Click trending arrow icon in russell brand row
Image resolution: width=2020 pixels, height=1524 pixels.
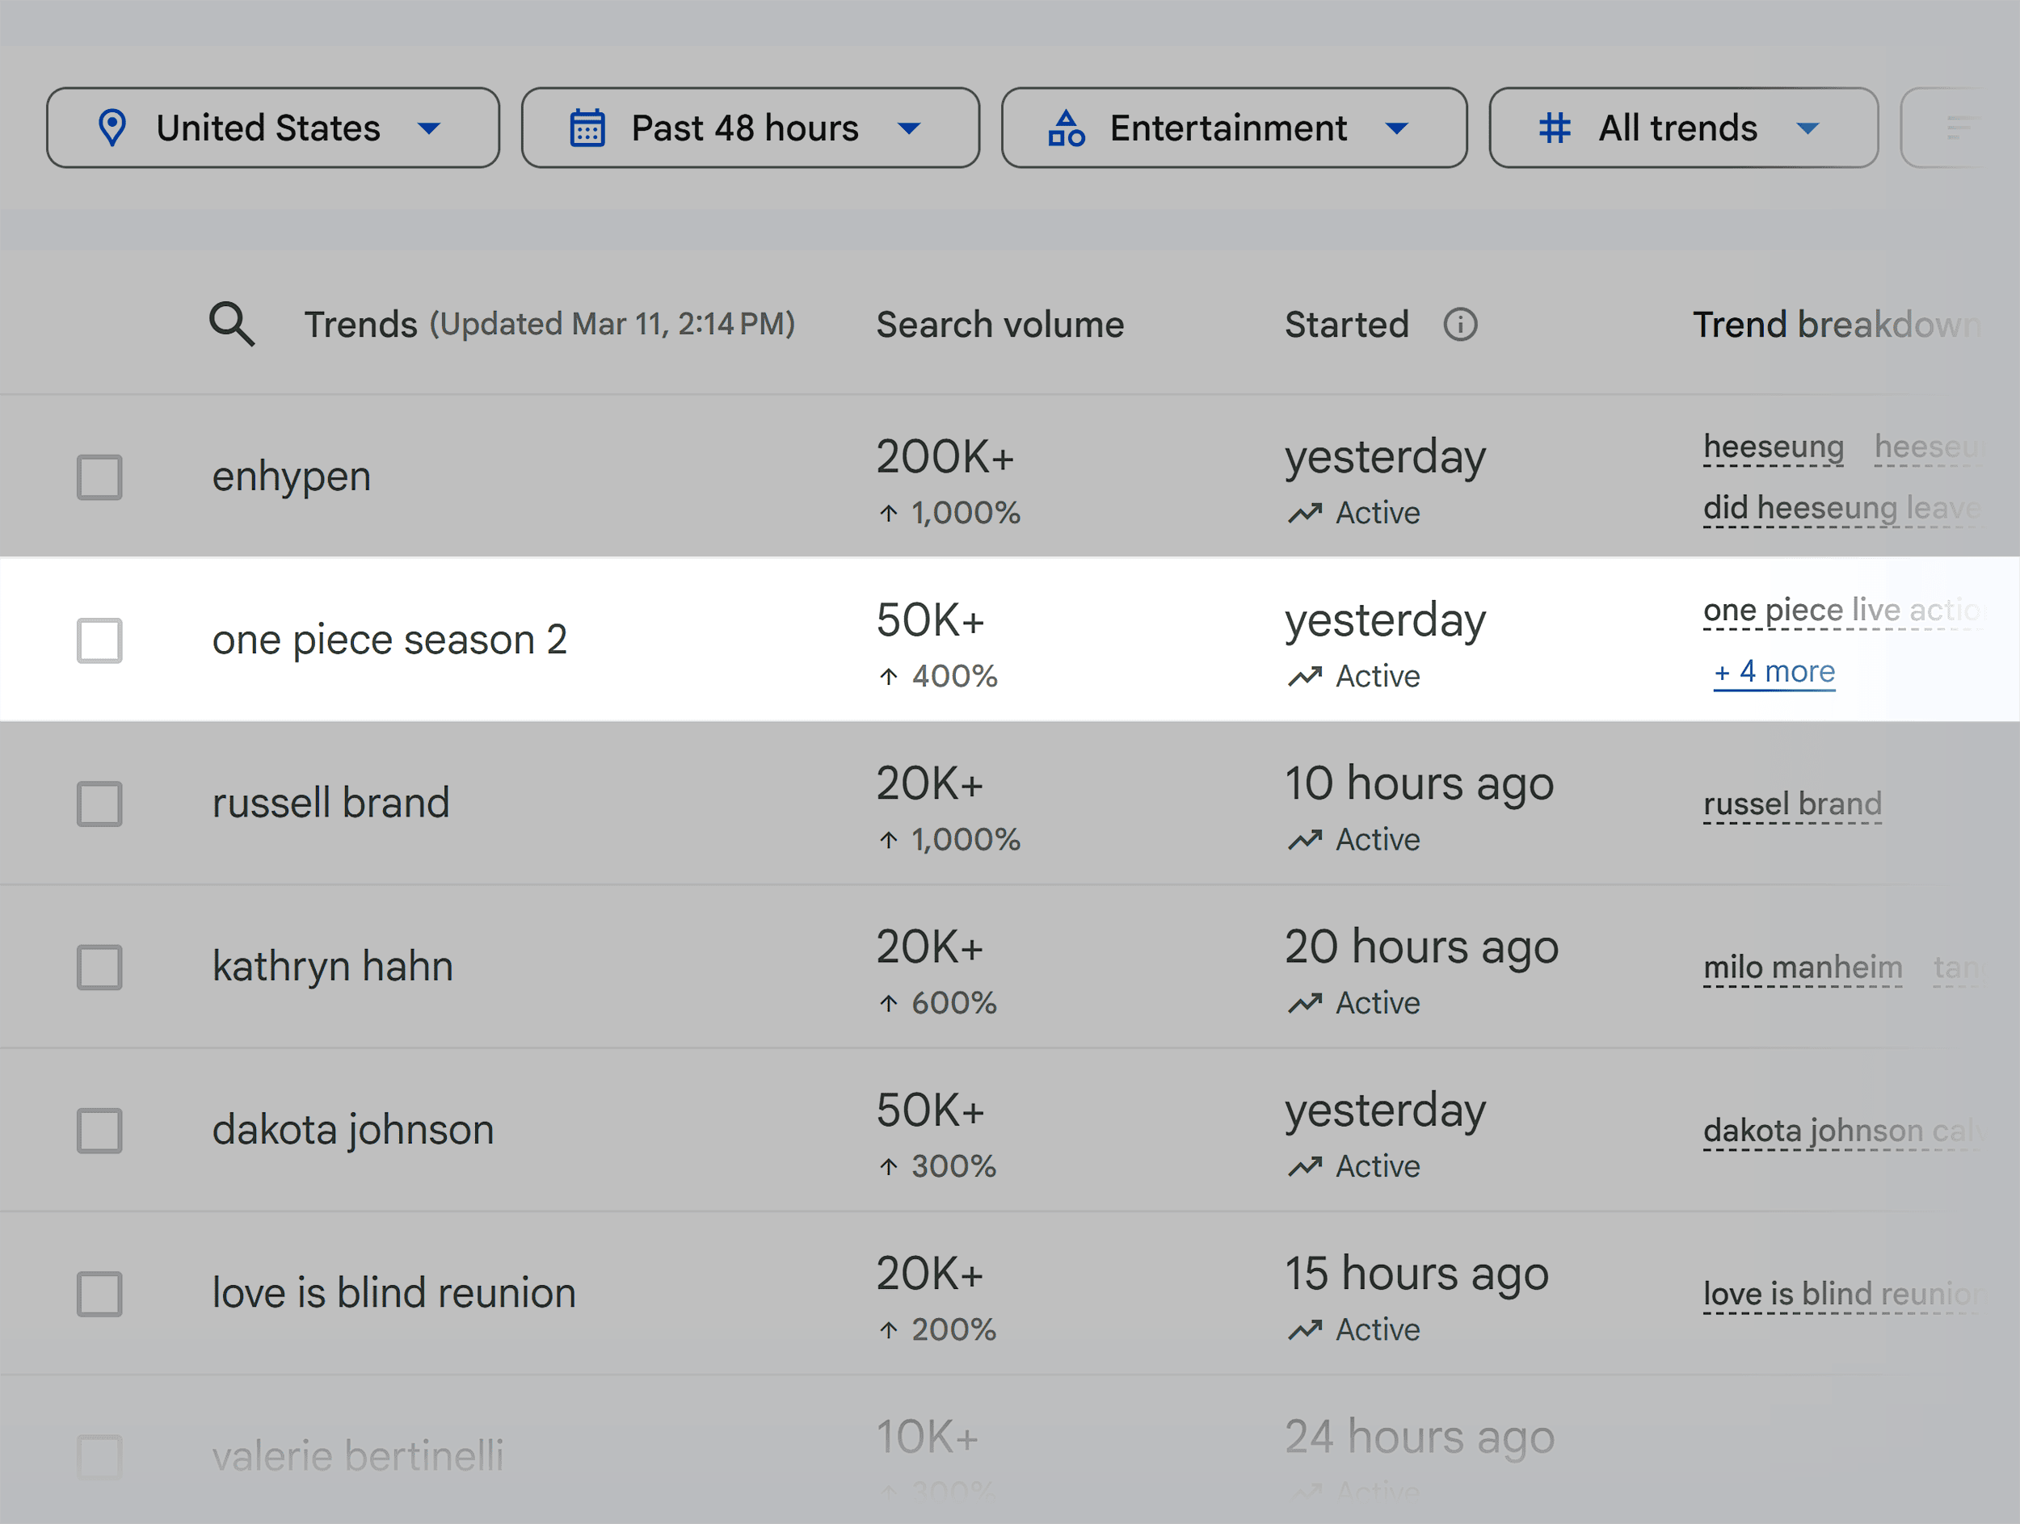point(1304,840)
